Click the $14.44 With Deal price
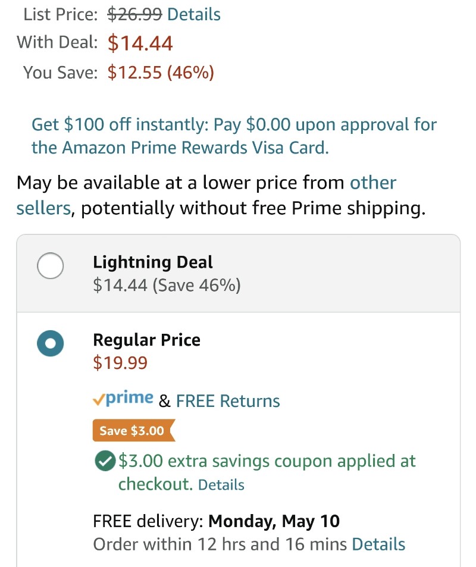The height and width of the screenshot is (567, 476). 140,43
